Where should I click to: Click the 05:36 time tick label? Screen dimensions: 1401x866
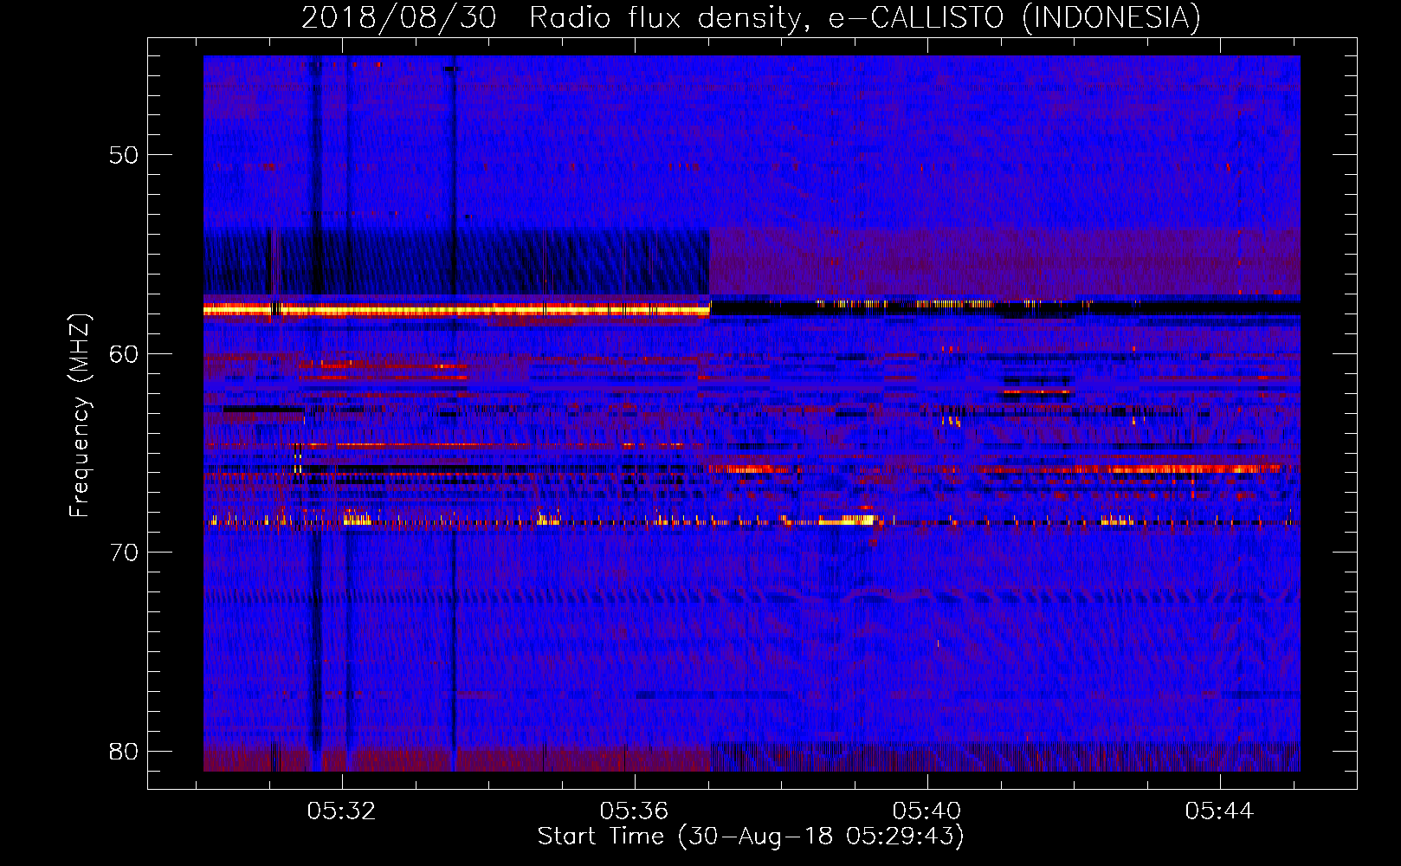pos(635,811)
